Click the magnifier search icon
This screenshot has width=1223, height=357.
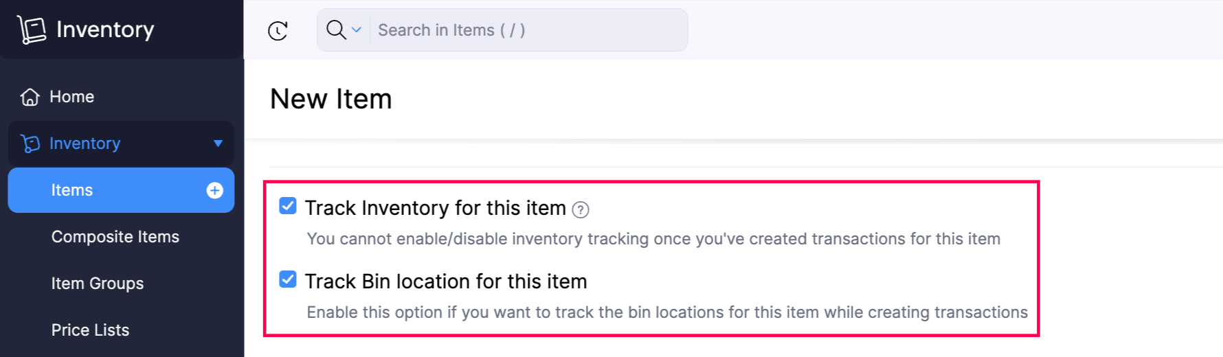pos(335,30)
